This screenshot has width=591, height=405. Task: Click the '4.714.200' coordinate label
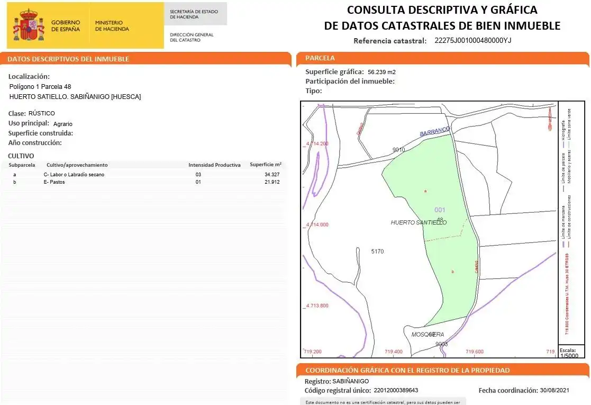[x=317, y=143]
